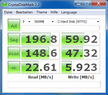Click the CrystalDiskMark green app icon
Viewport: 108px width, 95px height.
coord(5,4)
